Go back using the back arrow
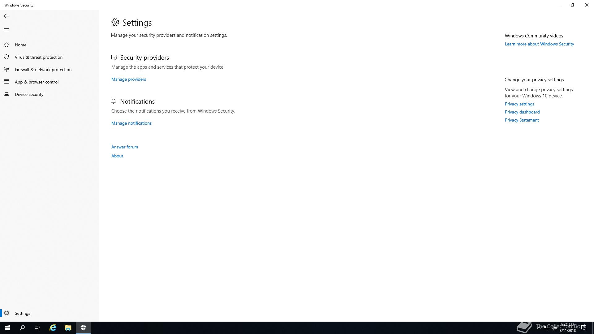The height and width of the screenshot is (334, 594). pos(6,16)
